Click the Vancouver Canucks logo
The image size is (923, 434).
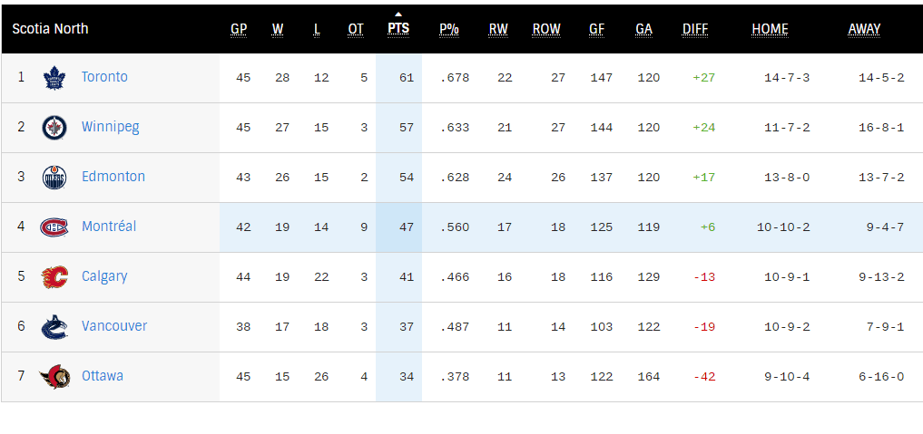tap(54, 326)
